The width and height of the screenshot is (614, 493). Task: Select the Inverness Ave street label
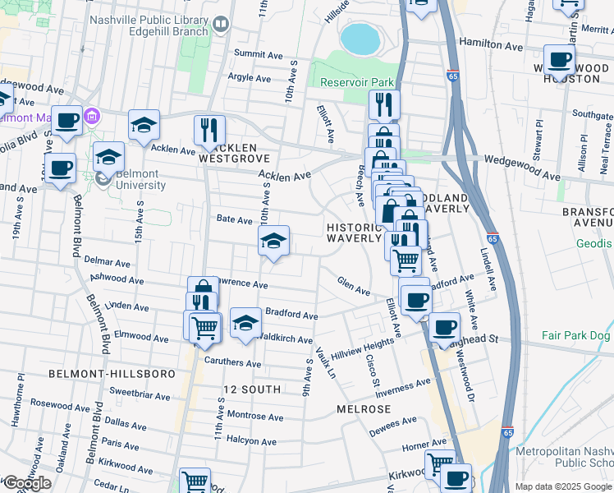point(402,388)
